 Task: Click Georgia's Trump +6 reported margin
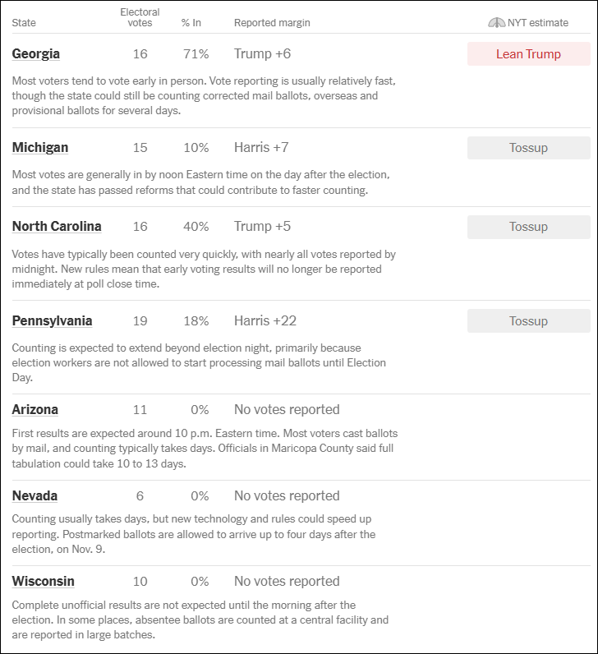[x=262, y=54]
